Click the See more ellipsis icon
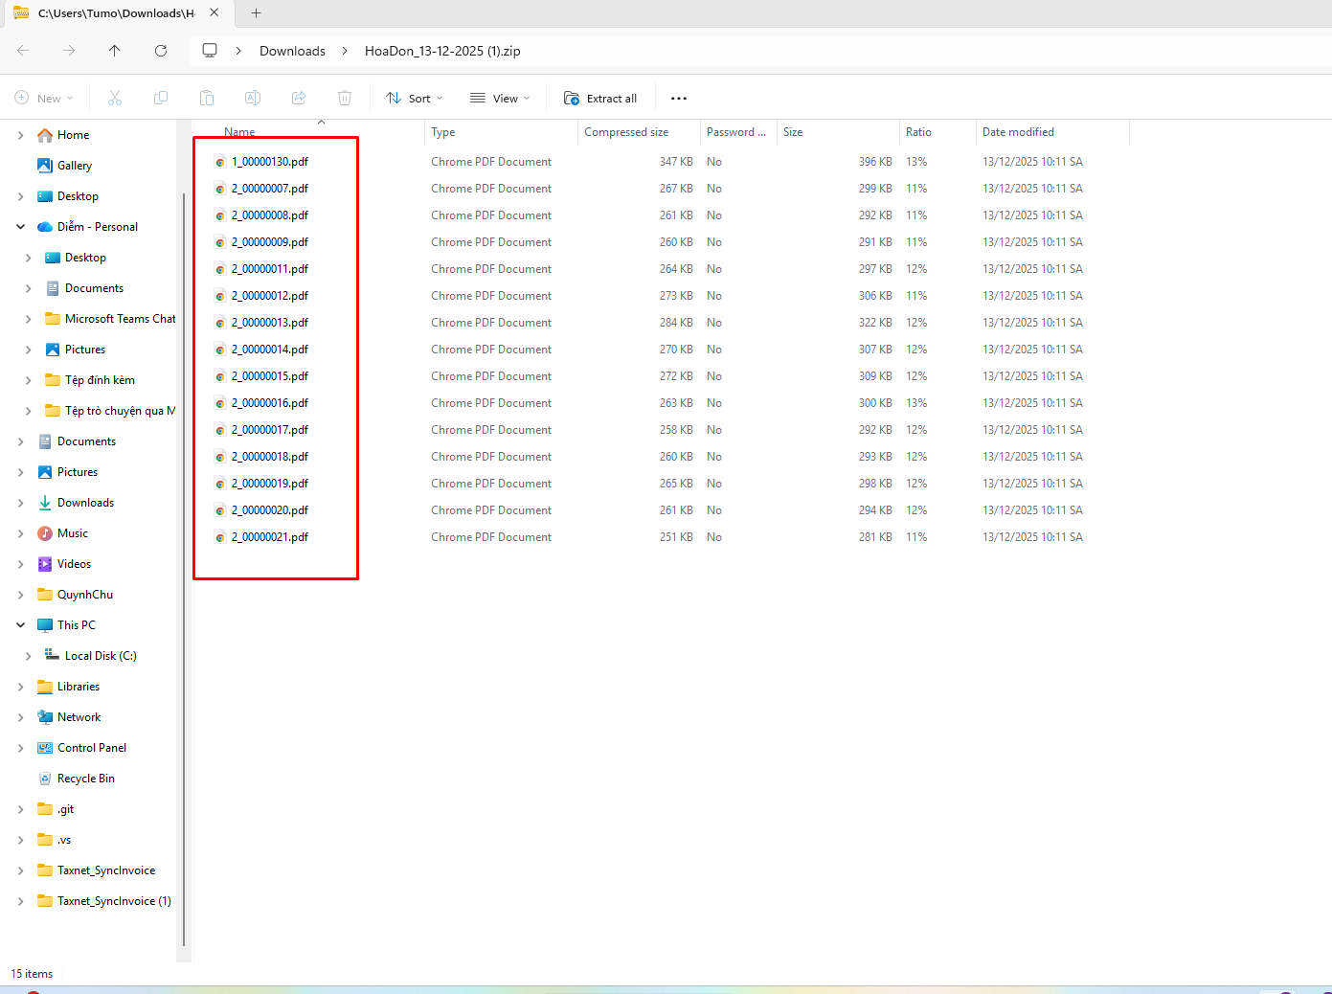 pyautogui.click(x=679, y=99)
